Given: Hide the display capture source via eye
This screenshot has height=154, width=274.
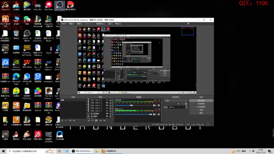Looking at the screenshot, I should click(107, 114).
